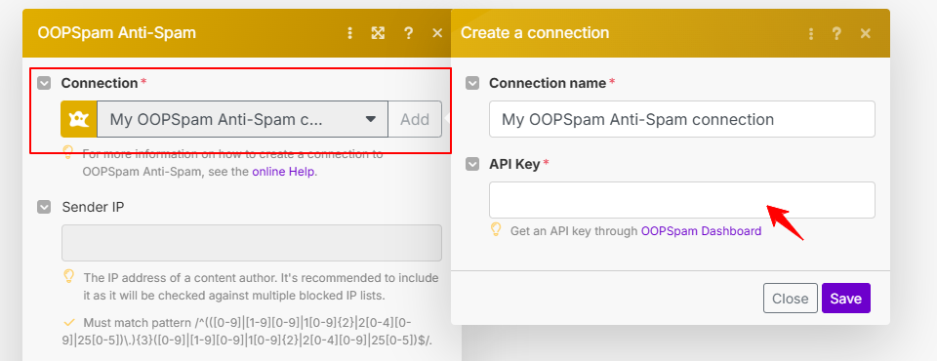Open help for the OOPSpam Anti-Spam panel
Screen dimensions: 937x361
(408, 33)
